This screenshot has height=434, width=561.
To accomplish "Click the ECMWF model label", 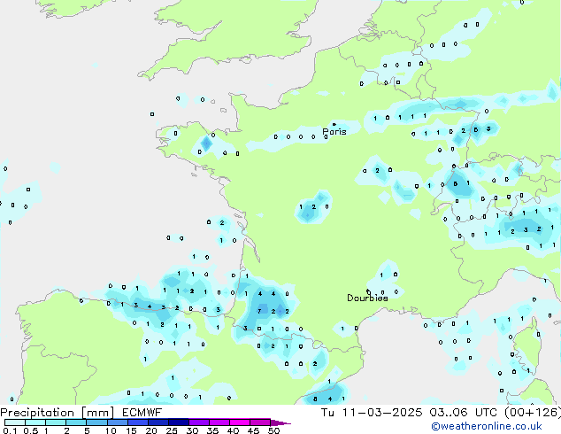I will tap(142, 413).
